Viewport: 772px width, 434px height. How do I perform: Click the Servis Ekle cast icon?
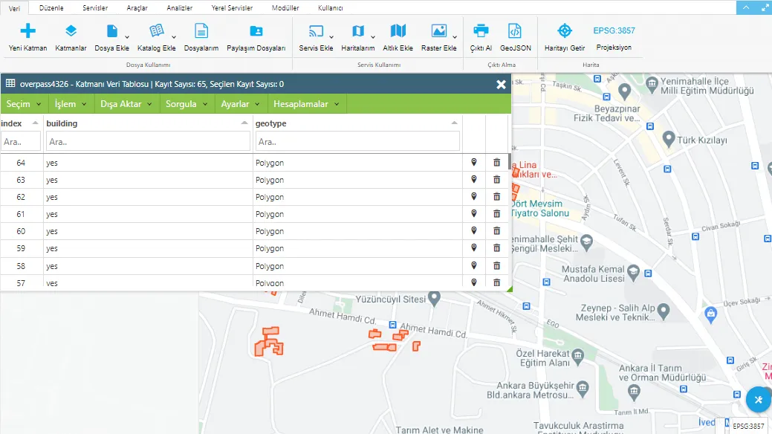(x=316, y=31)
